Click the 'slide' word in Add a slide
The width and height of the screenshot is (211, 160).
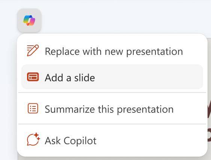pyautogui.click(x=84, y=78)
